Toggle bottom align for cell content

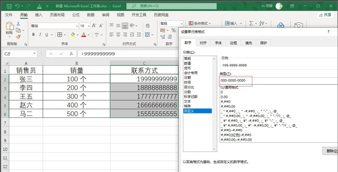point(125,26)
